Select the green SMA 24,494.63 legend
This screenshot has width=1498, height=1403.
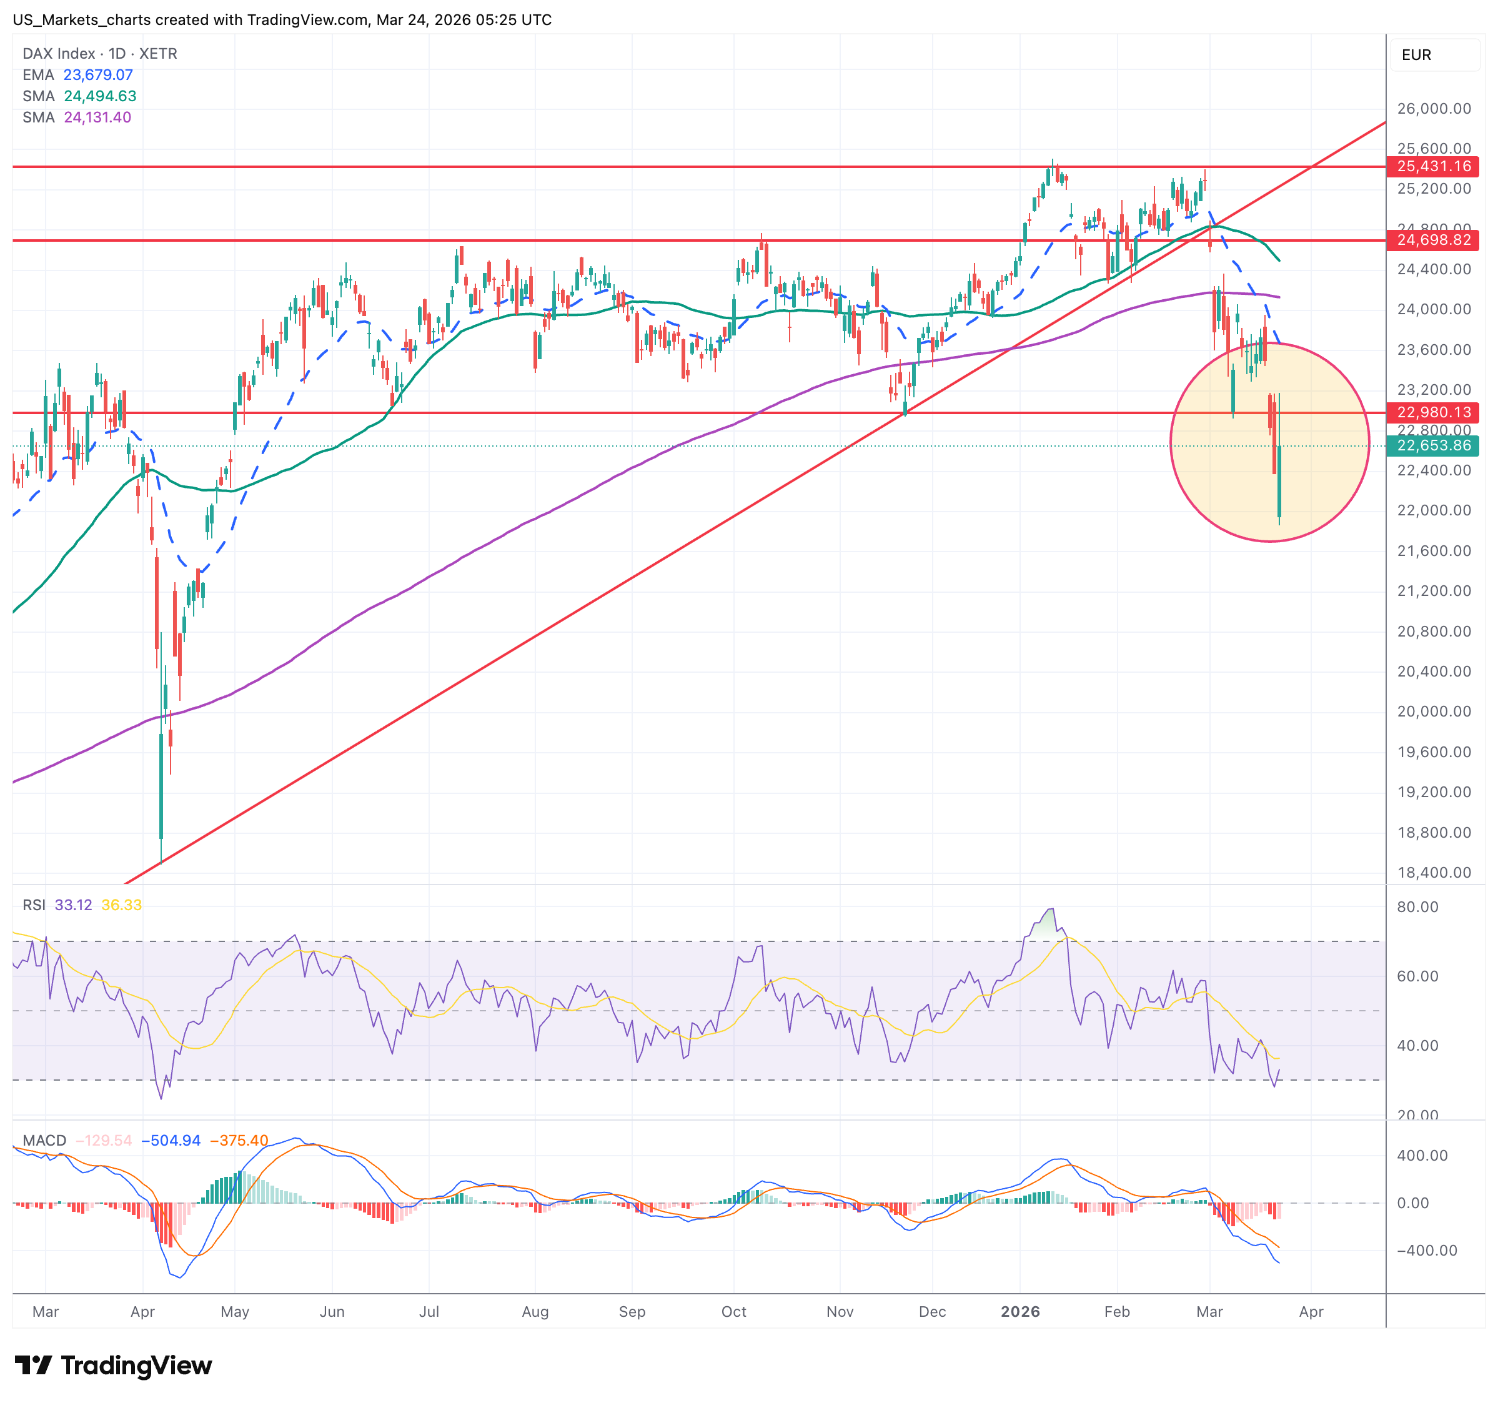tap(79, 96)
